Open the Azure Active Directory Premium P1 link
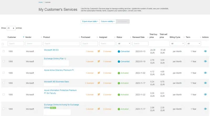The width and height of the screenshot is (210, 116). coord(59,70)
